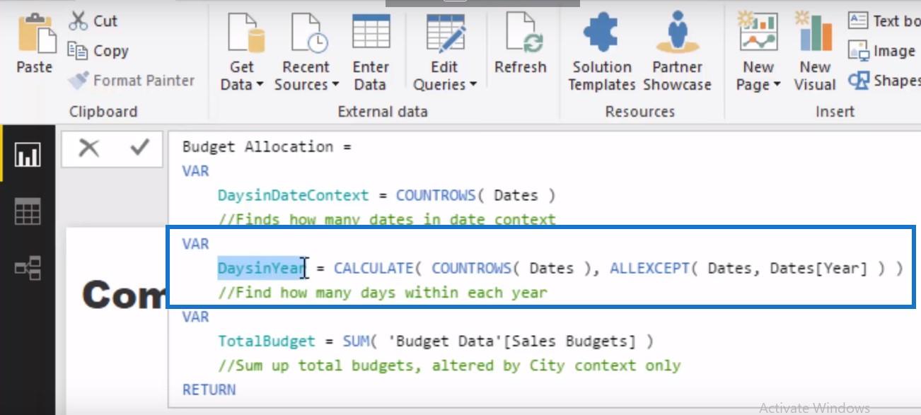Activate the Format Painter tool
This screenshot has width=921, height=415.
(x=132, y=81)
